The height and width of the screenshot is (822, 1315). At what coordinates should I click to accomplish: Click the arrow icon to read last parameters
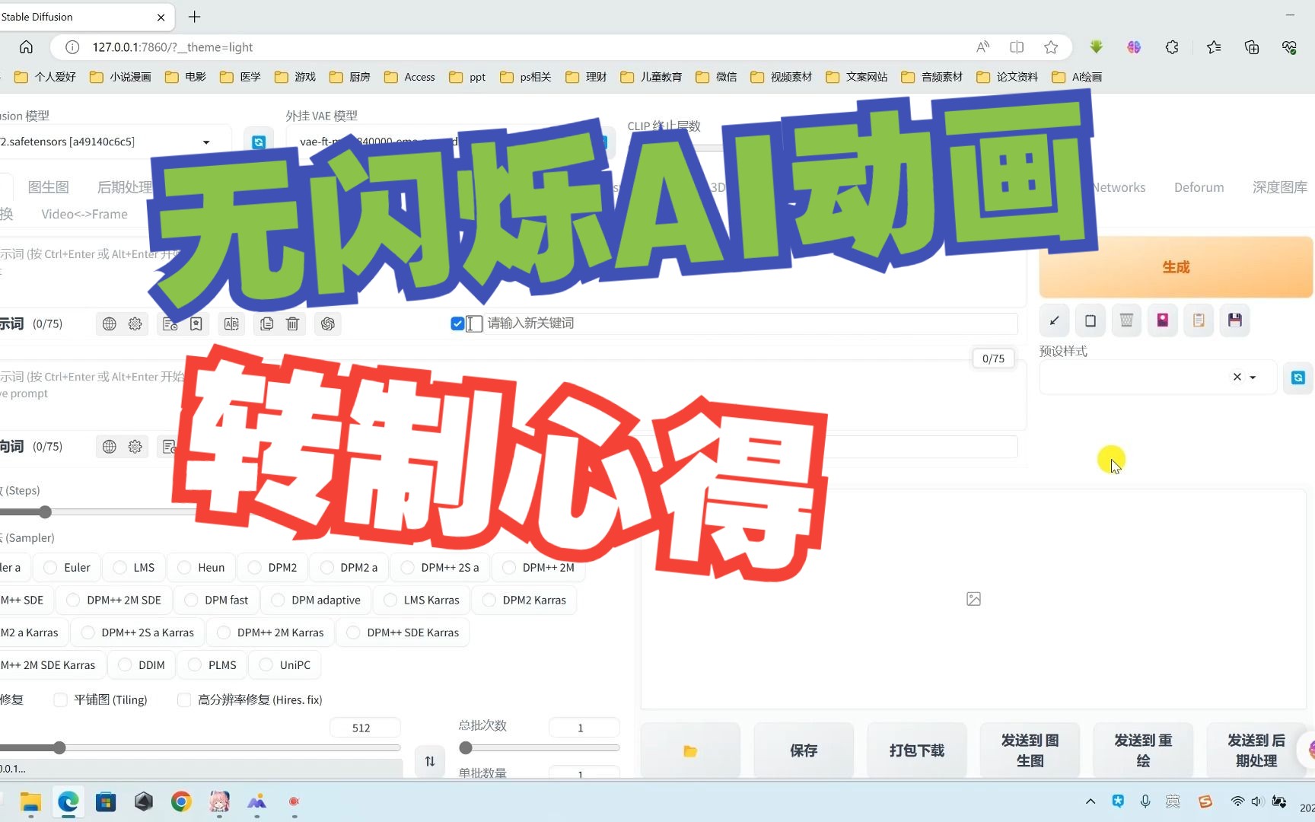(1054, 320)
